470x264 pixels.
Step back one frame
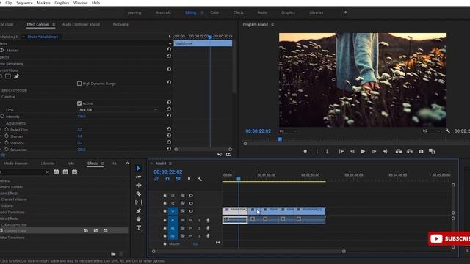tap(352, 152)
